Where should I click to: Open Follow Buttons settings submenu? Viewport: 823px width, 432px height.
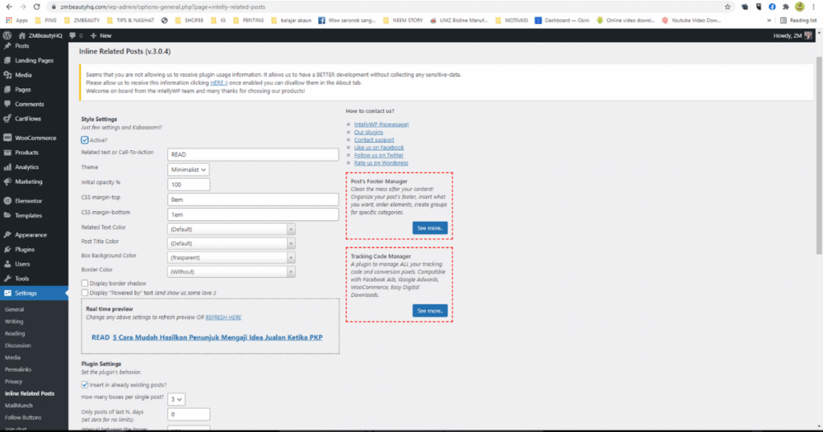click(x=23, y=418)
